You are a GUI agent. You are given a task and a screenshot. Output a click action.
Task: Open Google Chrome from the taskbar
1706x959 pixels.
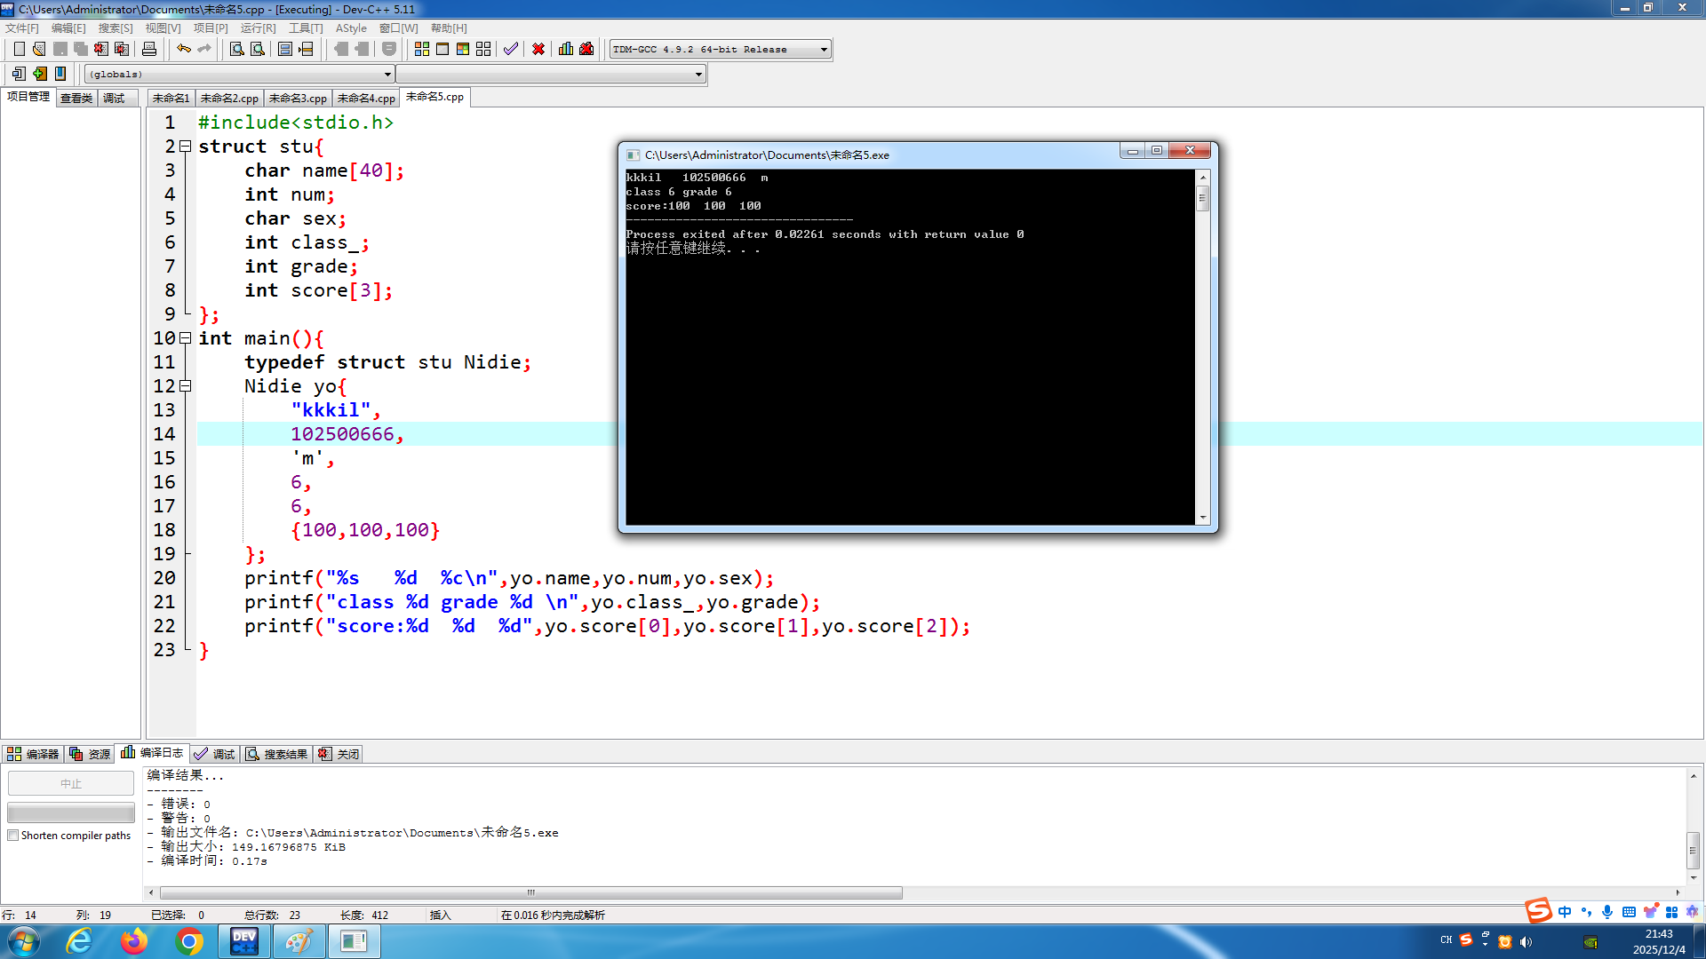coord(188,941)
